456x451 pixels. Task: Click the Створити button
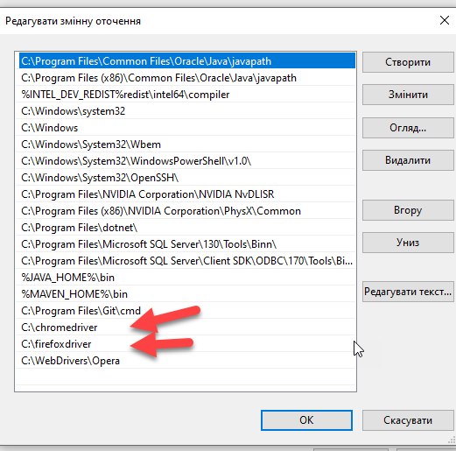tap(408, 62)
